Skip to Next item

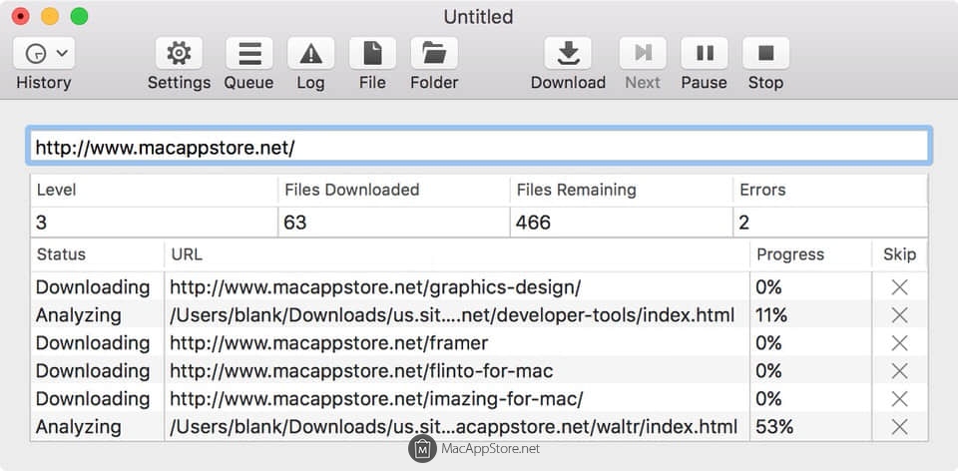click(x=643, y=53)
